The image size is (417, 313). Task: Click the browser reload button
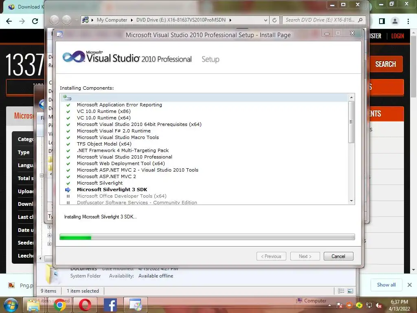35,21
